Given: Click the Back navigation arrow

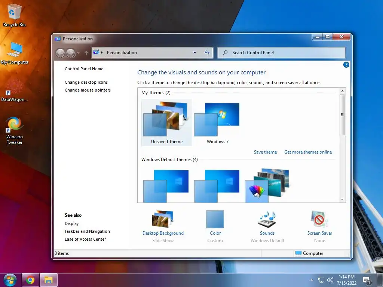Looking at the screenshot, I should pyautogui.click(x=60, y=53).
